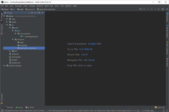Screen dimensions: 169x112
Task: Click main in navigation bar breadcrumb
Action: click(x=20, y=10)
